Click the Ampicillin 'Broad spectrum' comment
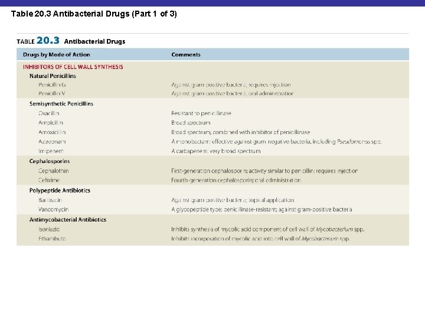This screenshot has width=425, height=319. coord(191,123)
